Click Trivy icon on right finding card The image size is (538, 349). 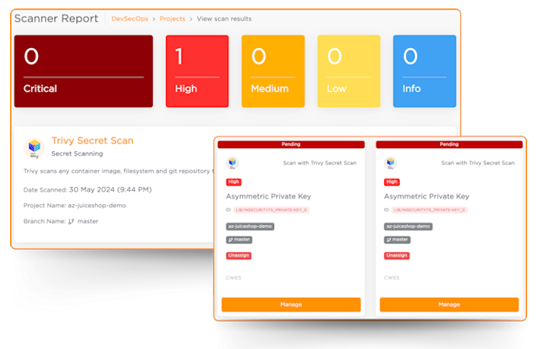390,163
